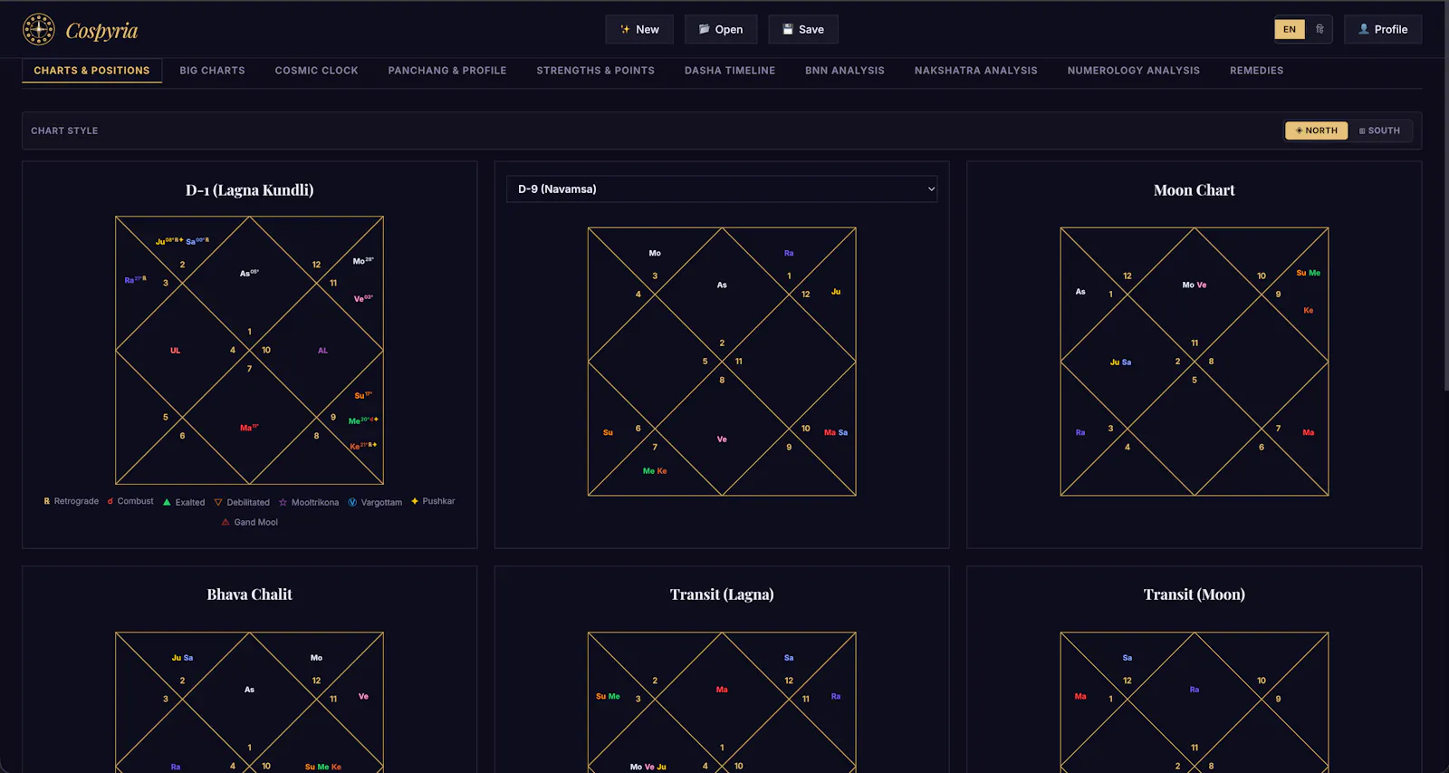Open the Remedies tab
The image size is (1449, 773).
1256,71
